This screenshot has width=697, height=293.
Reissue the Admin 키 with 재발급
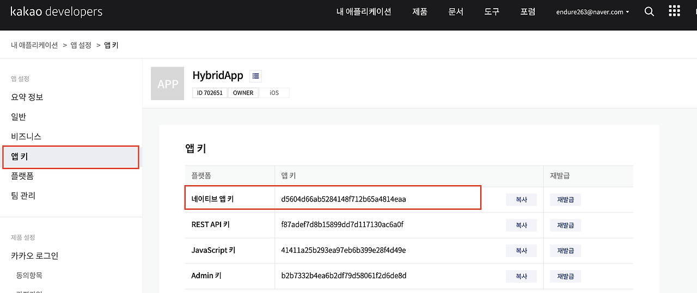(565, 276)
